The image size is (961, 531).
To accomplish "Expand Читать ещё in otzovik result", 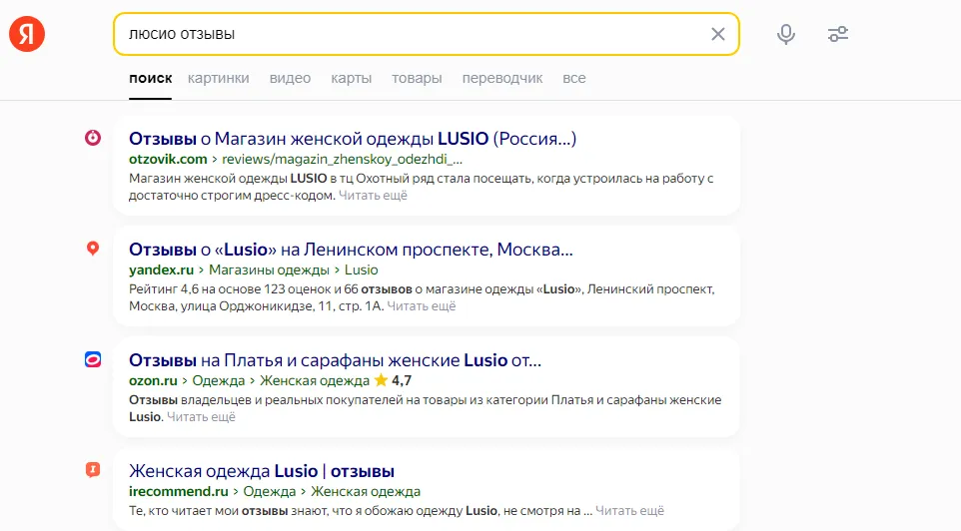I will 373,196.
